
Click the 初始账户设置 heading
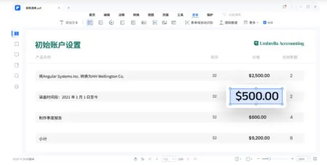click(58, 45)
